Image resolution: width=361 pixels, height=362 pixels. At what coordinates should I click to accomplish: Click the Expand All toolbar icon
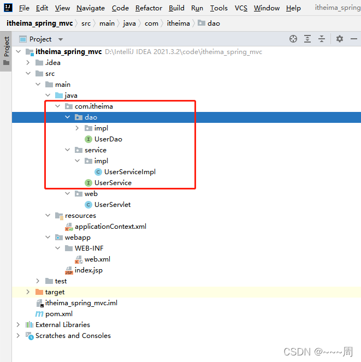click(307, 39)
